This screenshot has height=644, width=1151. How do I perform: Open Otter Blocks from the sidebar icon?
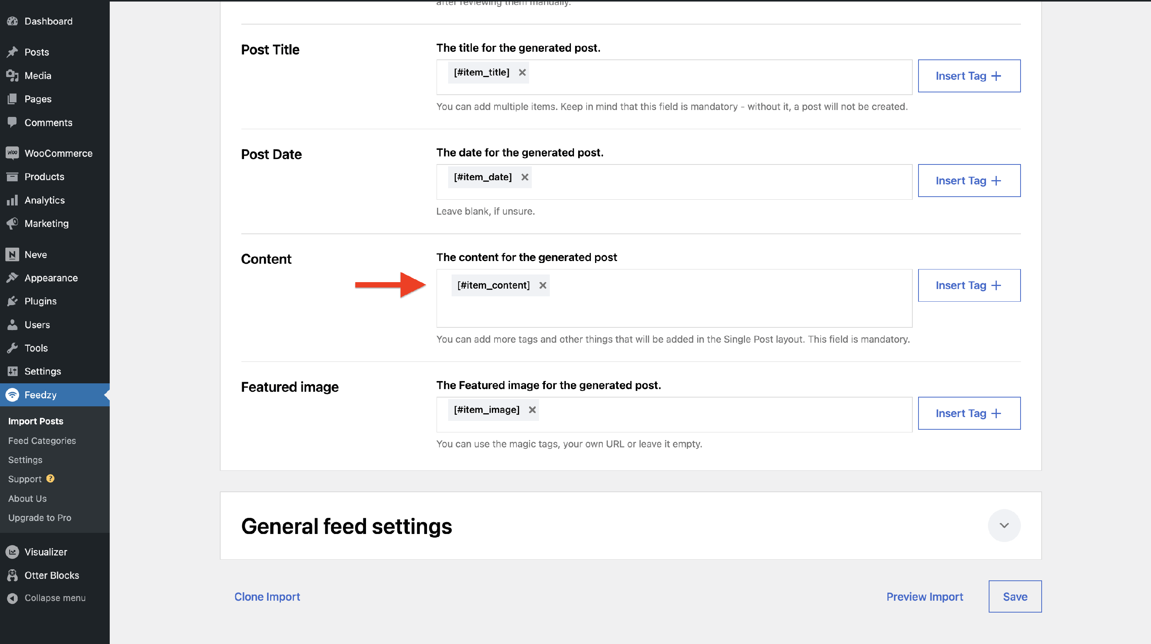[13, 575]
